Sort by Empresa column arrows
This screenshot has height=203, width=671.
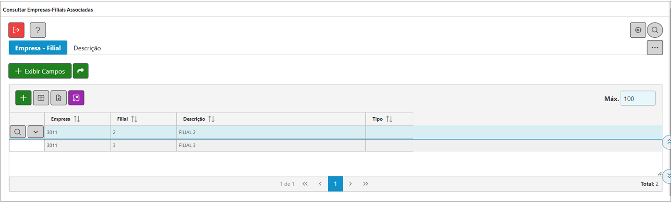77,119
